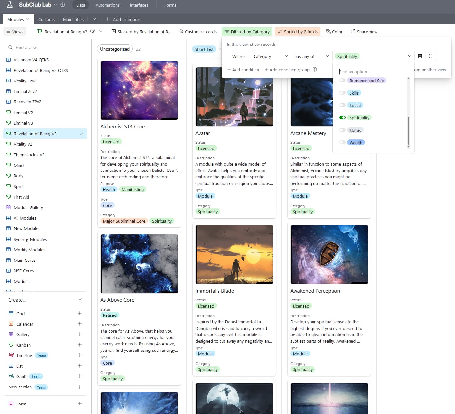Turn on the Social option switch

pyautogui.click(x=342, y=105)
